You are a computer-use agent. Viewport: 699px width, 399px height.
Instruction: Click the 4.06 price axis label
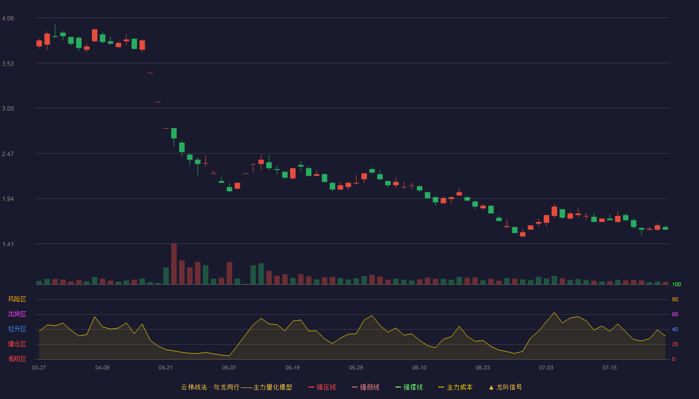[8, 18]
